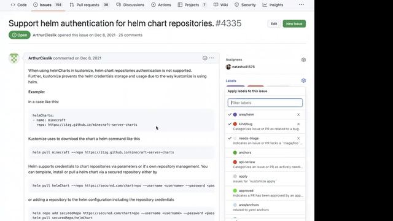Click the purple area/helm color dot

(x=235, y=115)
